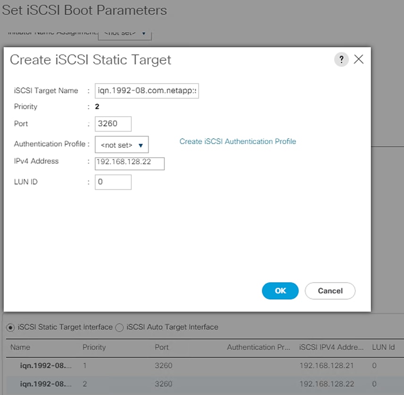Open the Authentication Profile dropdown

point(122,145)
